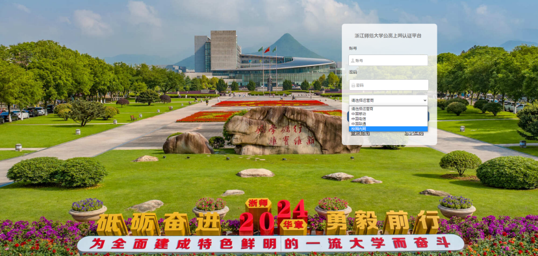Click the 账号 label above the first field
538x256 pixels.
pos(353,48)
